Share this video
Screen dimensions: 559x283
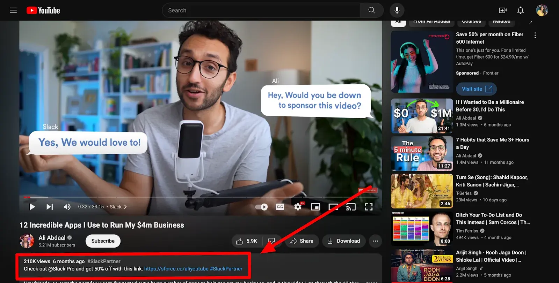coord(302,241)
